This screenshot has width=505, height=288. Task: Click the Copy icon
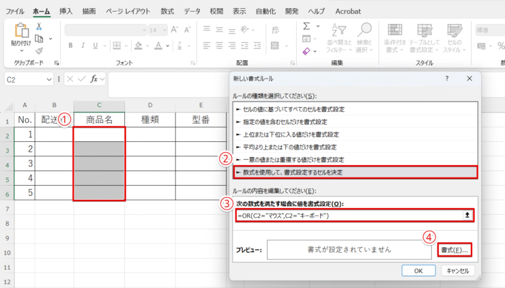click(x=39, y=39)
